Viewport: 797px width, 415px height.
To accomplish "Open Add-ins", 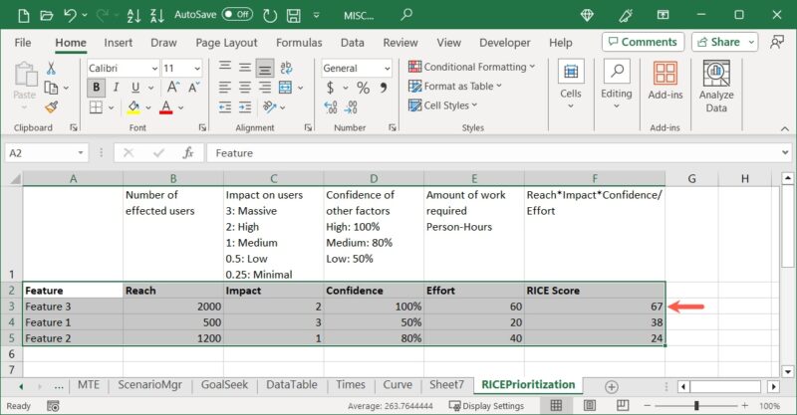I will point(665,81).
